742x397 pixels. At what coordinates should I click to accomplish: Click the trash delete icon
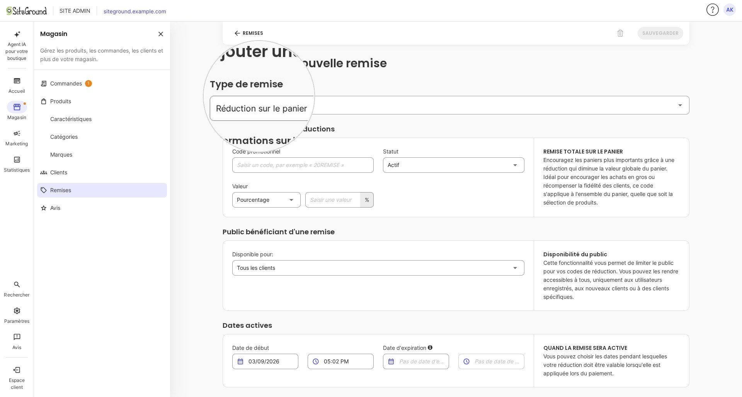tap(620, 33)
